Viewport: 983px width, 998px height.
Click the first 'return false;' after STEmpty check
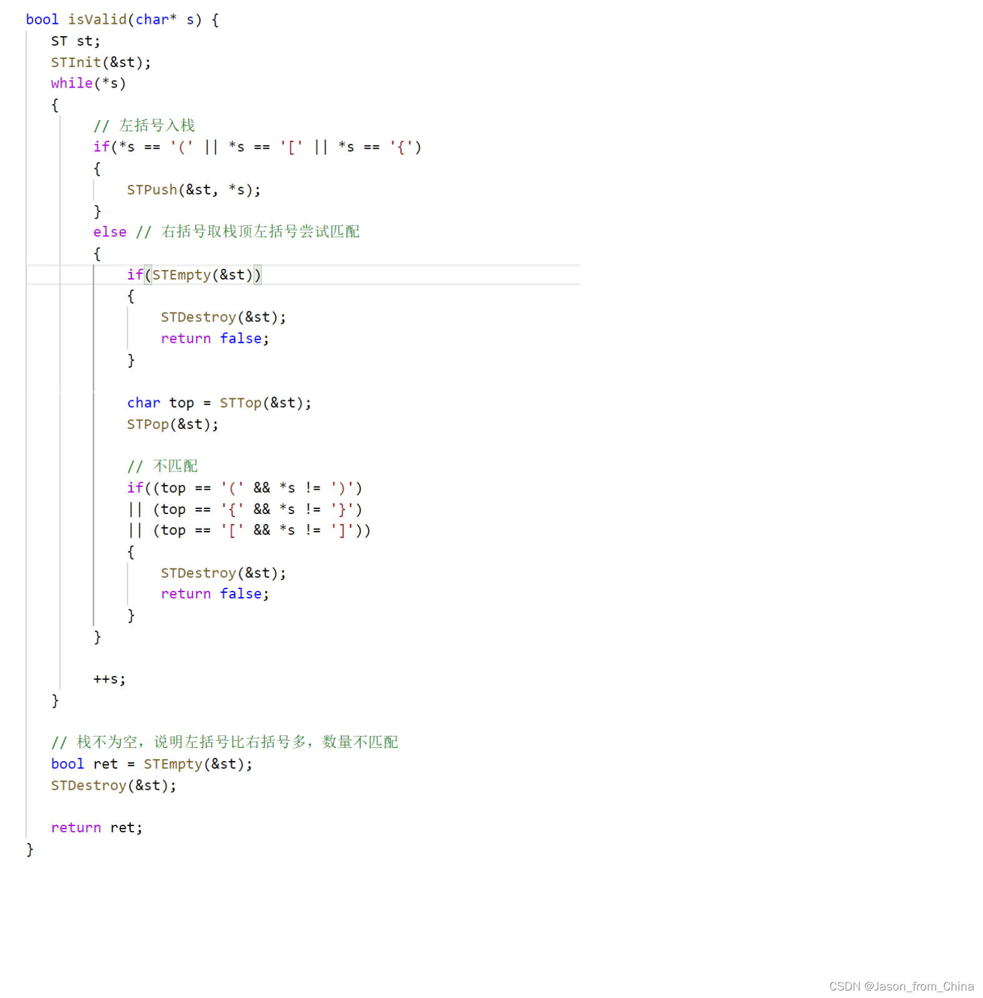215,338
